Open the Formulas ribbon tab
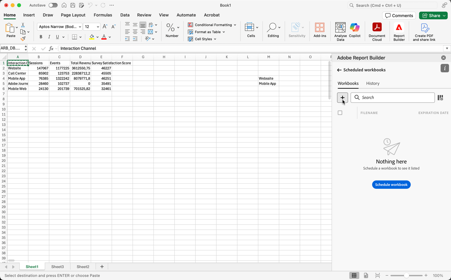451x280 pixels. 103,15
